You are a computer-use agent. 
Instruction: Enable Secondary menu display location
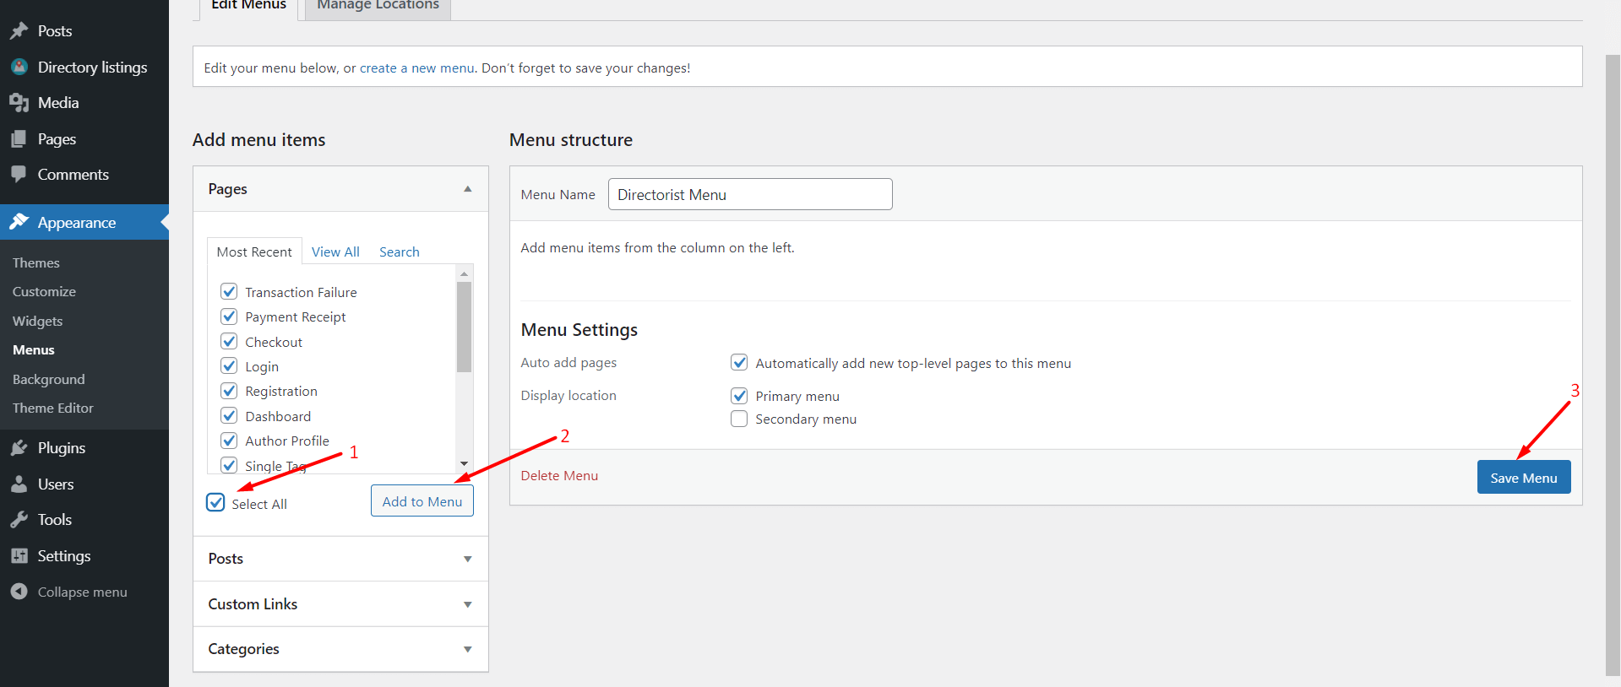(x=739, y=419)
